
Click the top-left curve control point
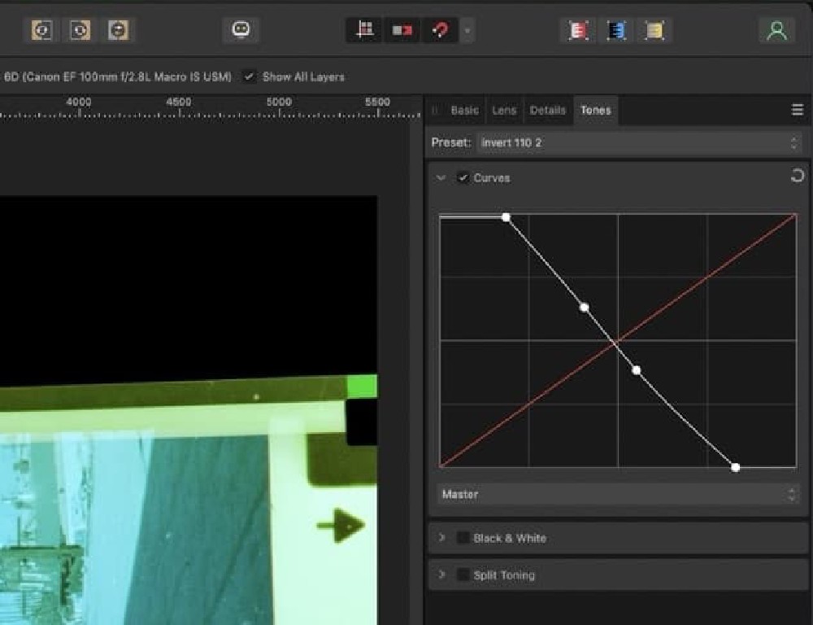click(506, 217)
